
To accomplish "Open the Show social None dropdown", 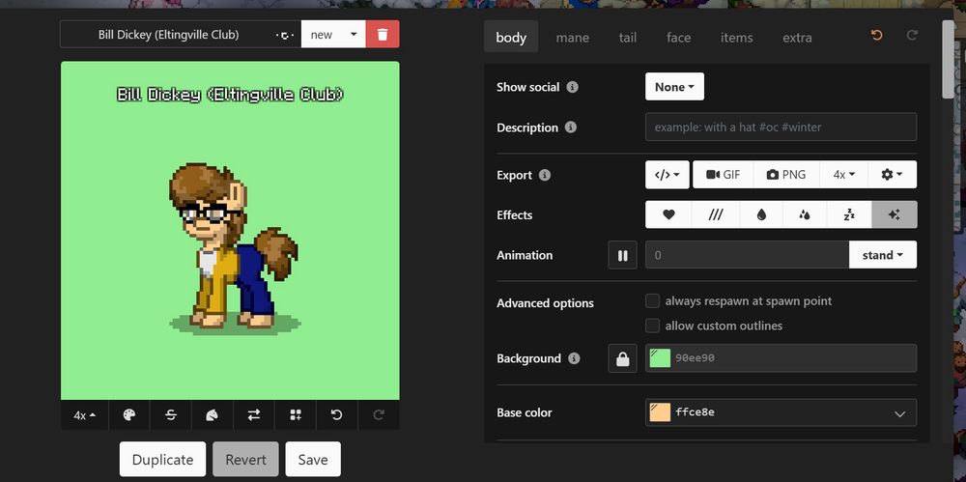I will point(674,86).
